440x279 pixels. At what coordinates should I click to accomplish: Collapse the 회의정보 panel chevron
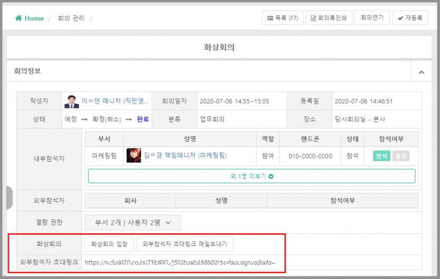421,72
